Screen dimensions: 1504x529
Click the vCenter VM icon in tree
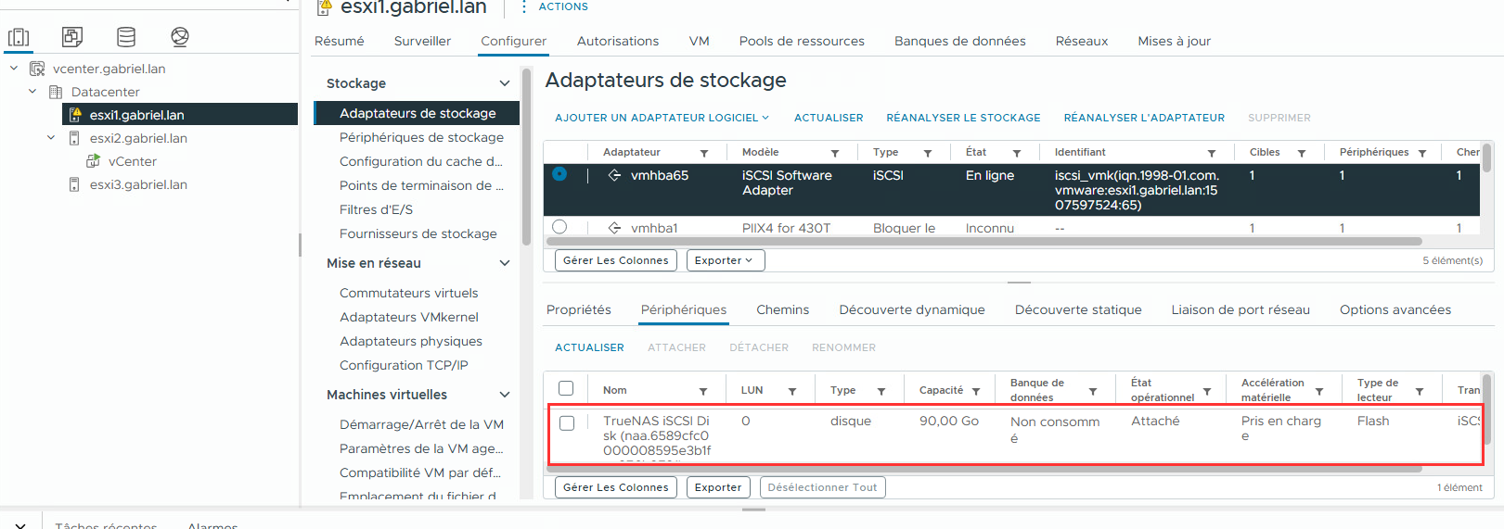point(94,161)
